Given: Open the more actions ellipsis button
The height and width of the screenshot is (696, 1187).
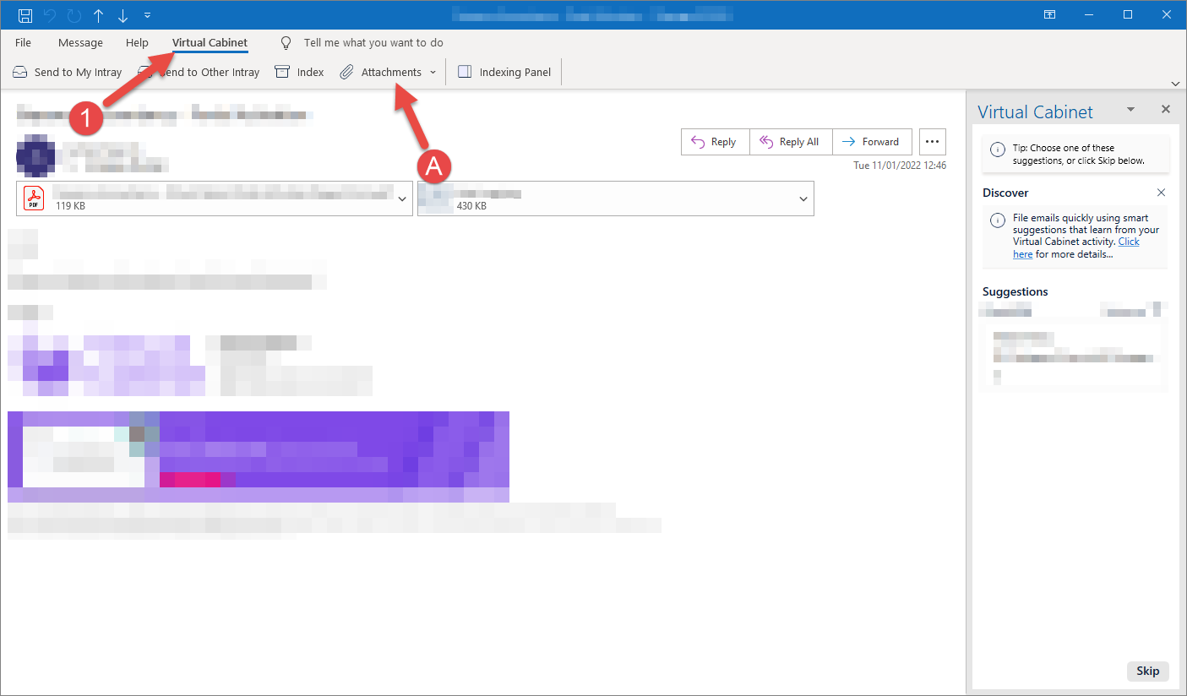Looking at the screenshot, I should pos(933,142).
